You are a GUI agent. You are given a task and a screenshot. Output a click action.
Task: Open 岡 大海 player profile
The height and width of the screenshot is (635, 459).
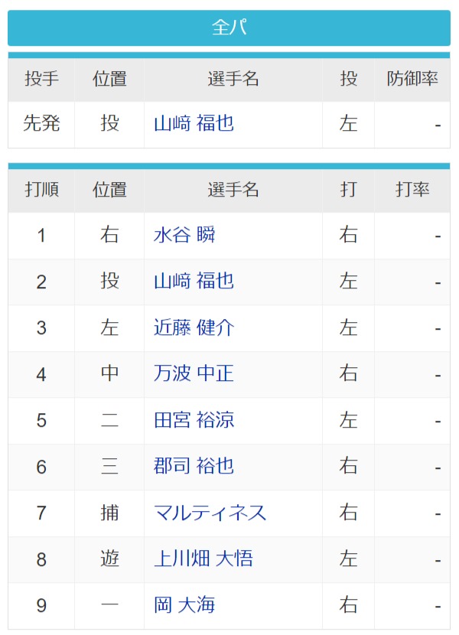[x=184, y=605]
